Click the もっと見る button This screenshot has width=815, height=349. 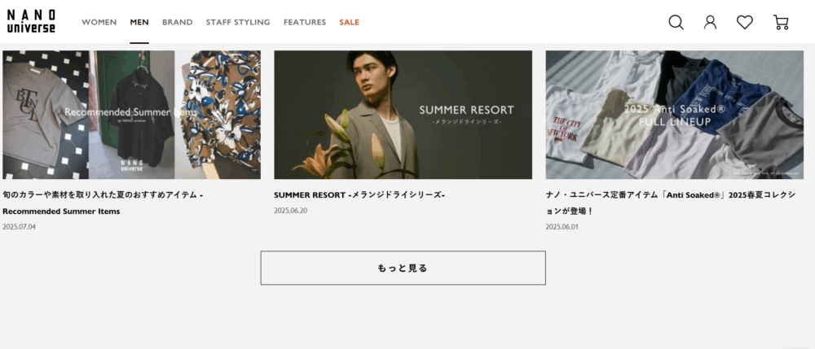403,268
